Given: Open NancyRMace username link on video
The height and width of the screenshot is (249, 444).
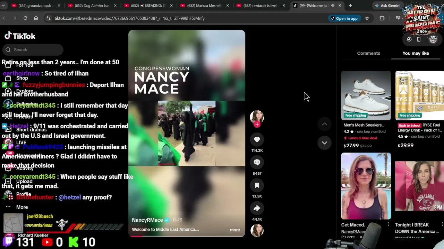Looking at the screenshot, I should click(x=147, y=220).
